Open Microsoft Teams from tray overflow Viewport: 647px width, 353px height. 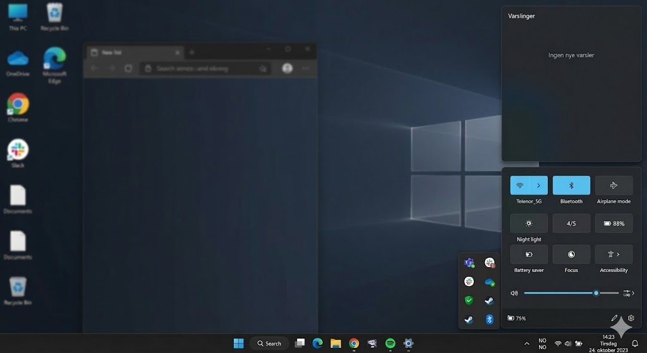click(469, 263)
